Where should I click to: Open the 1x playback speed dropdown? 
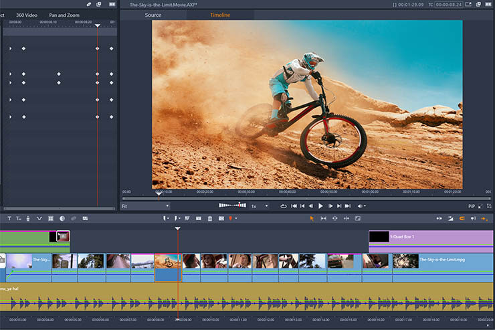259,206
